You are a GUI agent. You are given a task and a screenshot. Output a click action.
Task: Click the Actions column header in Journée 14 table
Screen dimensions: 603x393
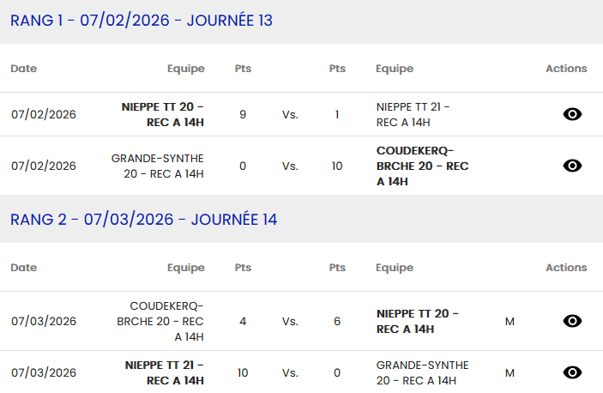(566, 268)
